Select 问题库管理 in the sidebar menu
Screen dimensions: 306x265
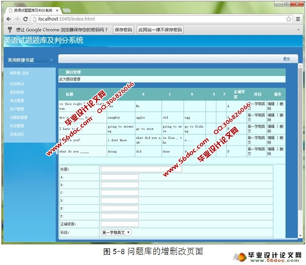(x=18, y=117)
